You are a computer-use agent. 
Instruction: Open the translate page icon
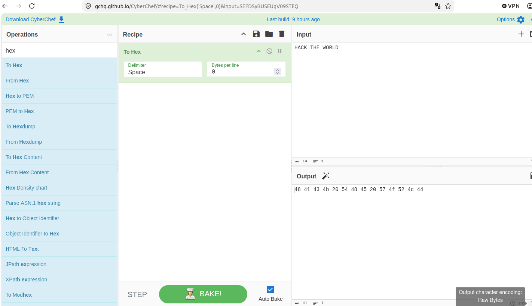[438, 6]
